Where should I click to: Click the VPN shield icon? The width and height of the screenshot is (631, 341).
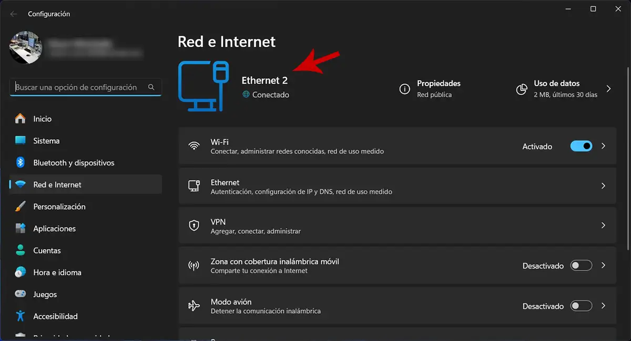[x=194, y=226]
